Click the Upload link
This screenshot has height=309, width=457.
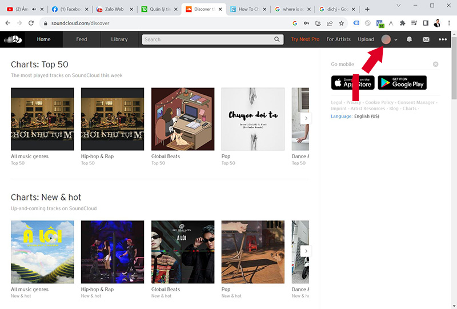[366, 39]
